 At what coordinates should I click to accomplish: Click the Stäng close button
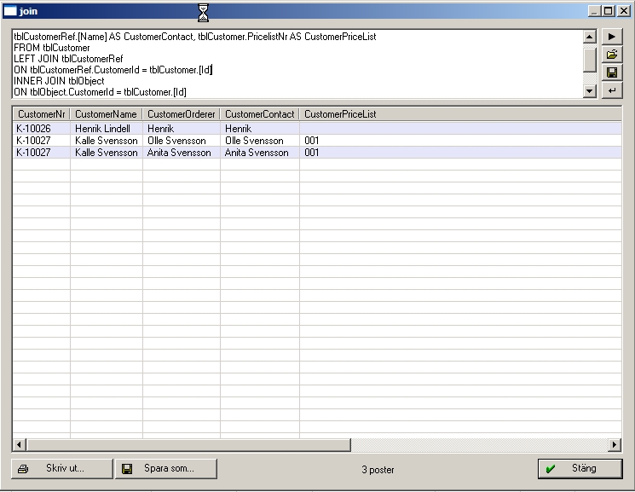[580, 468]
